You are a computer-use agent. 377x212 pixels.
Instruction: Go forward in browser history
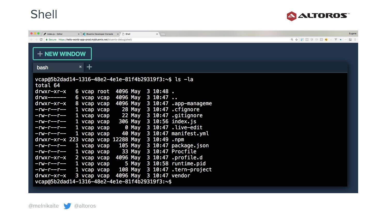tap(36, 40)
